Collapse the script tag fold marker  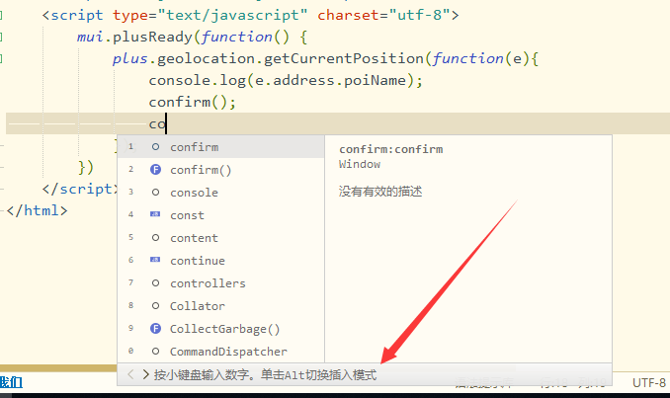pyautogui.click(x=1, y=16)
